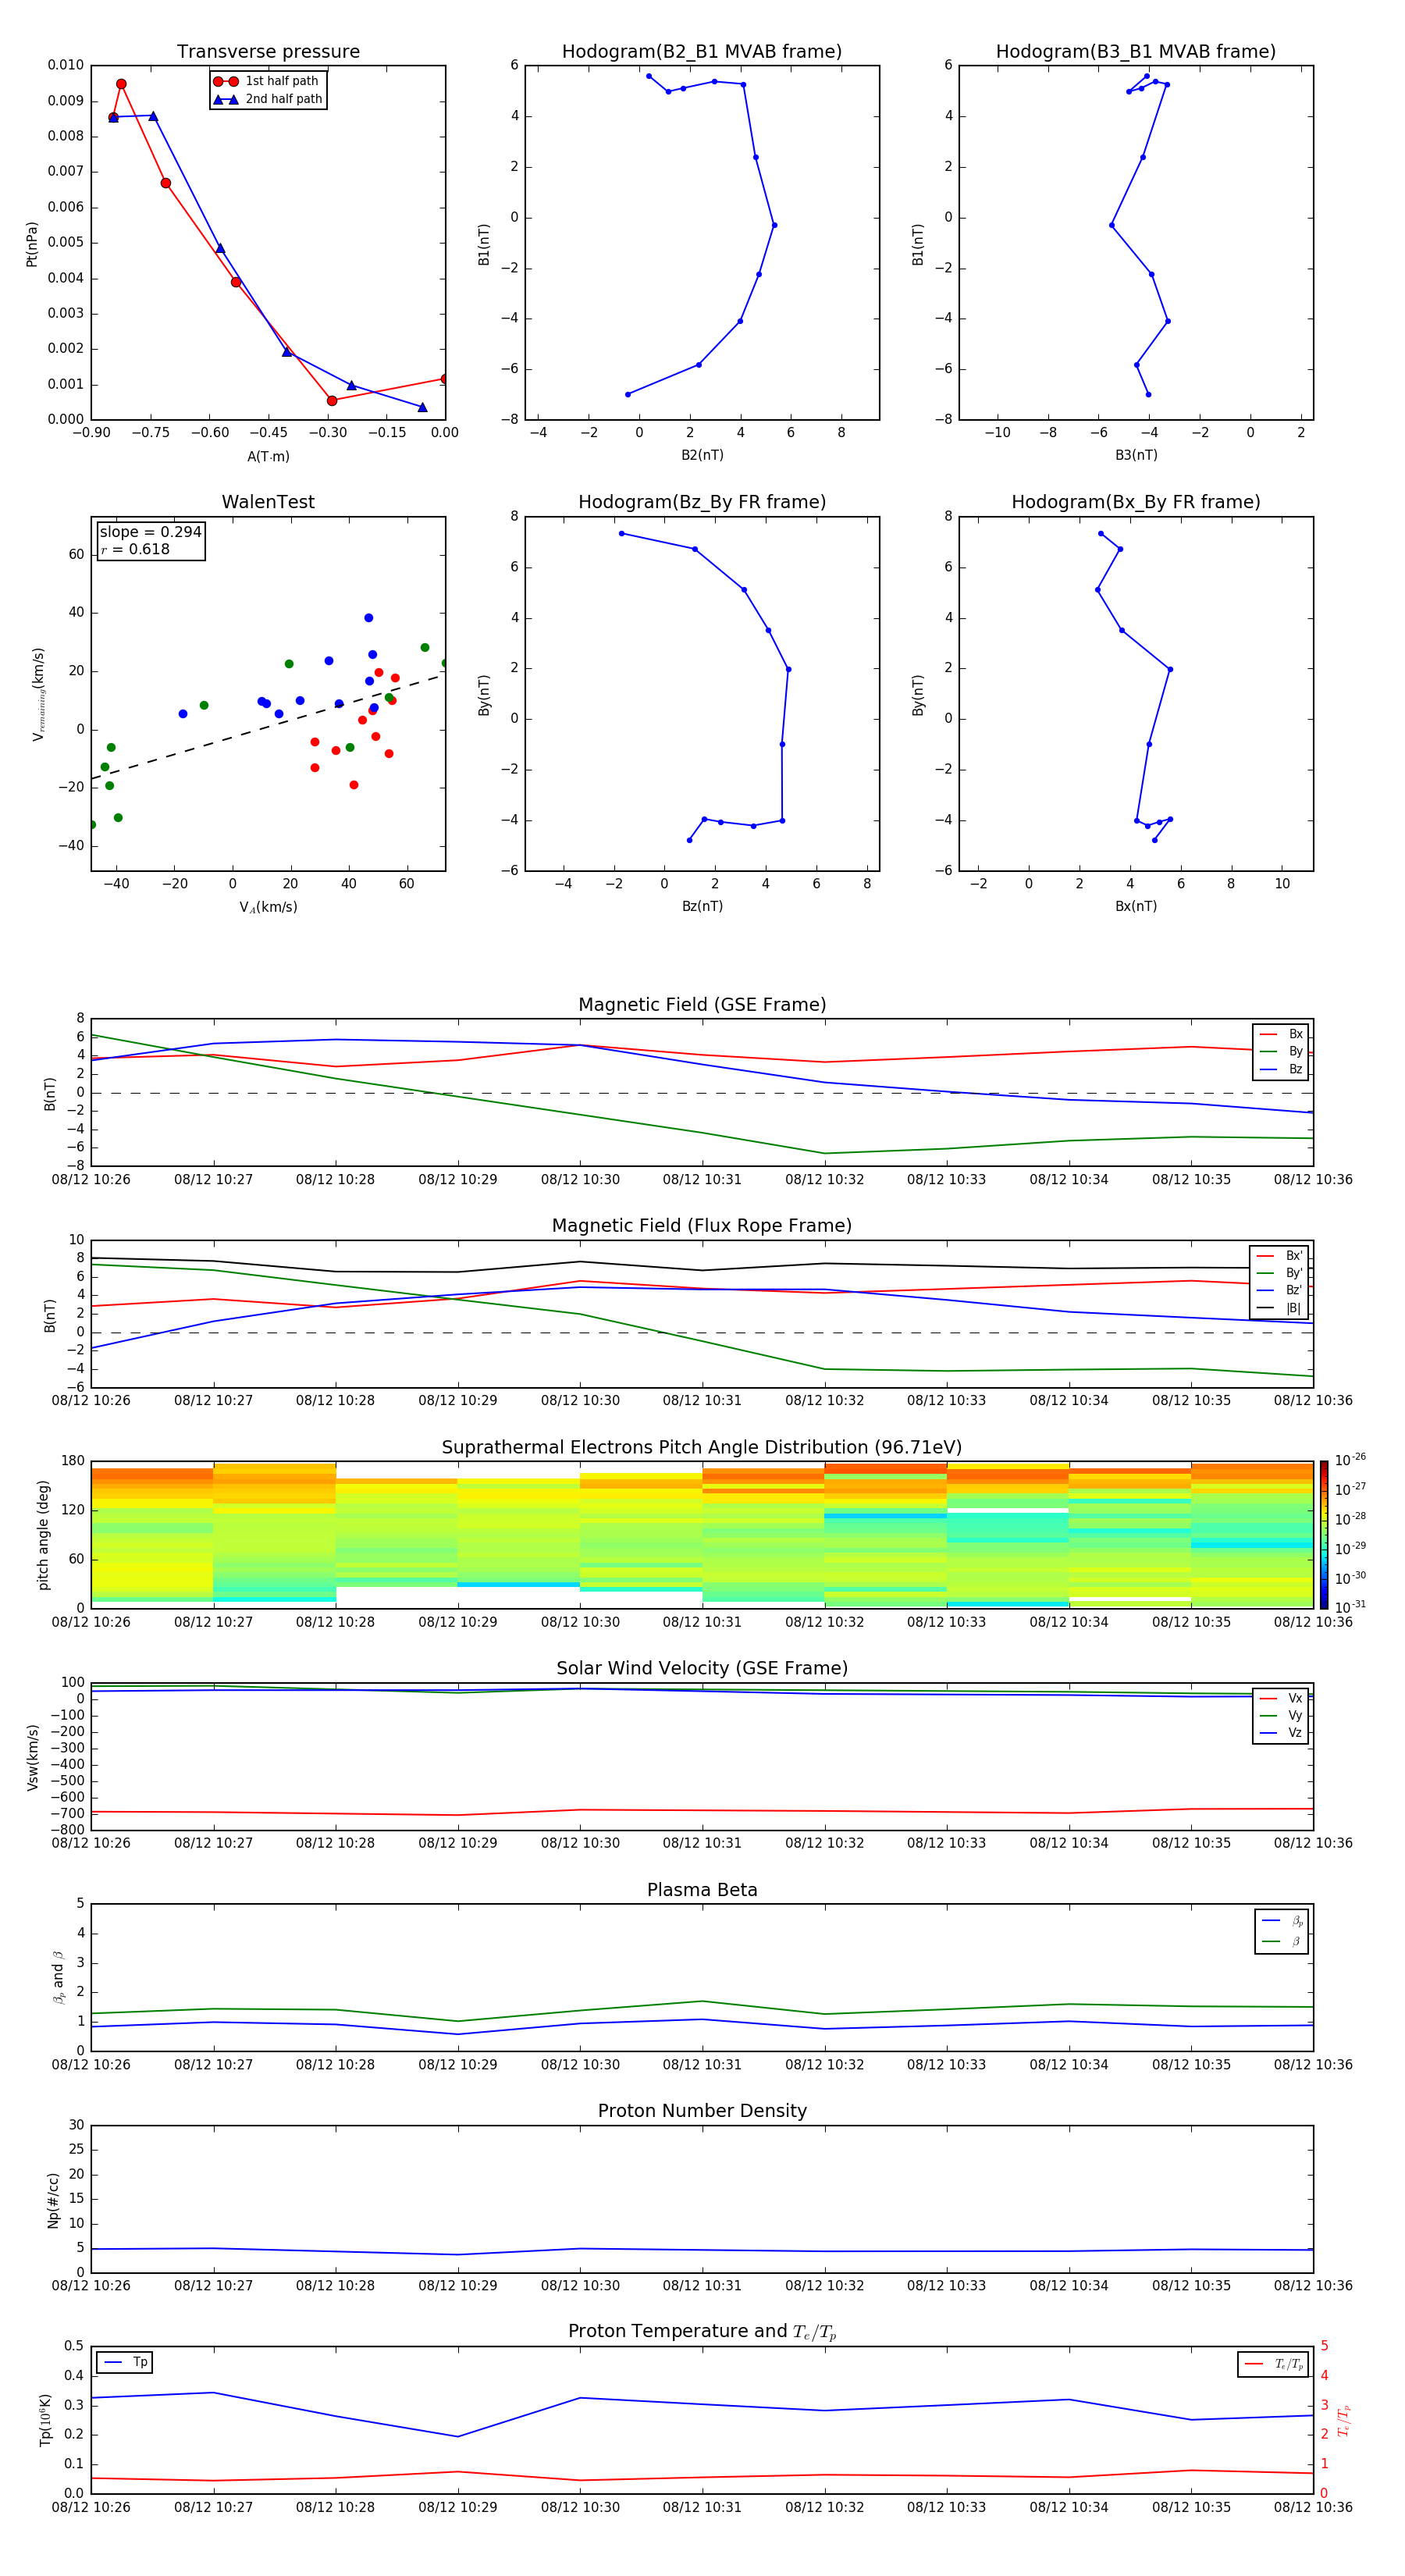Click 'By' legend entry in GSE magnetic field
Image resolution: width=1405 pixels, height=2576 pixels.
point(1281,1051)
